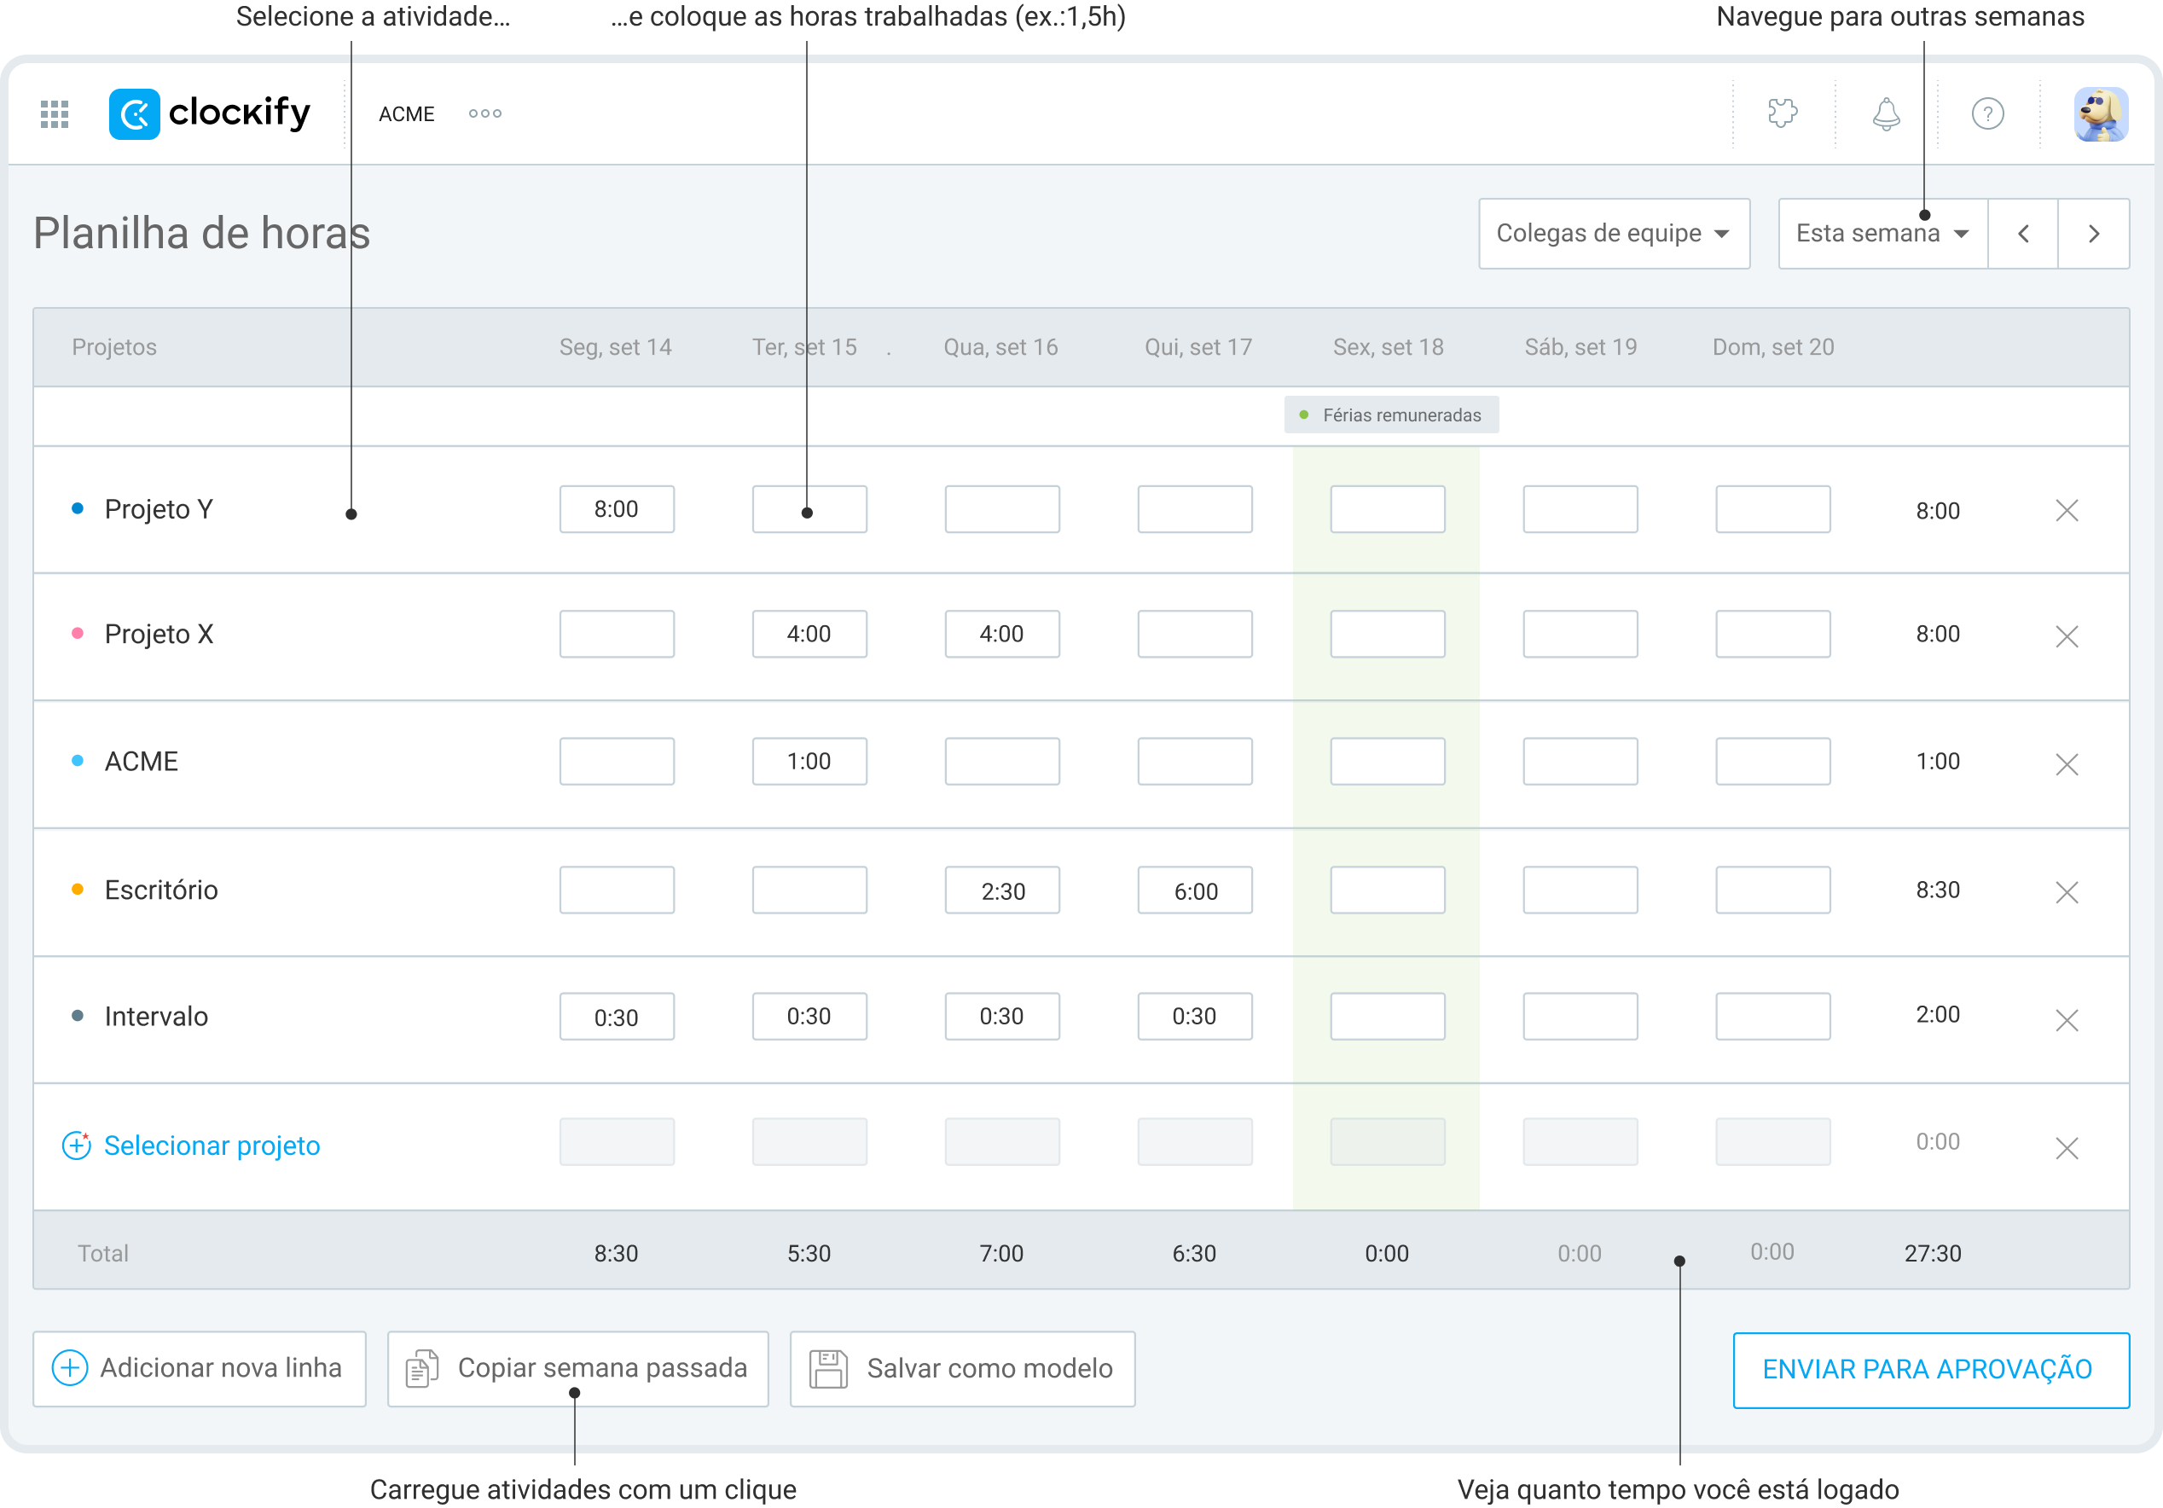This screenshot has height=1508, width=2163.
Task: Click the Selecionar projeto link
Action: click(212, 1145)
